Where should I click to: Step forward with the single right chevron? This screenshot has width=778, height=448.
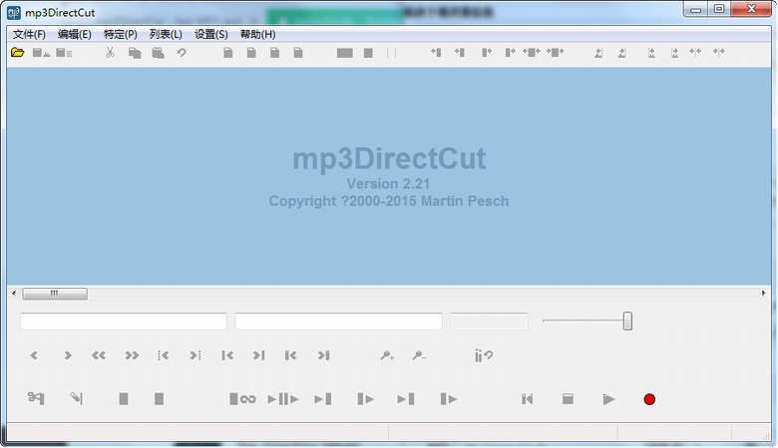[x=68, y=355]
